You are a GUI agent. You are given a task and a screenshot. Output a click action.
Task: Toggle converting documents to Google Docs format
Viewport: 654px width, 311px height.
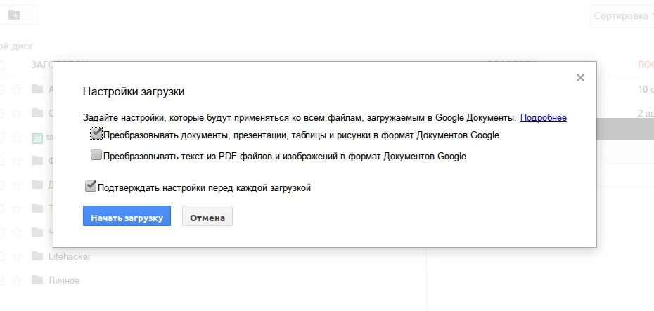(96, 133)
